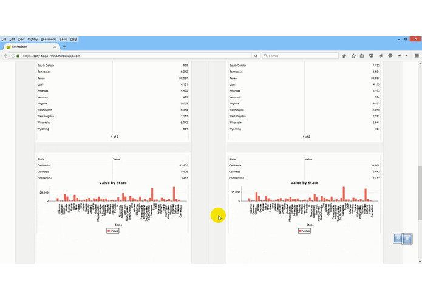Select Wyoming row in left table
The width and height of the screenshot is (422, 300).
[112, 129]
